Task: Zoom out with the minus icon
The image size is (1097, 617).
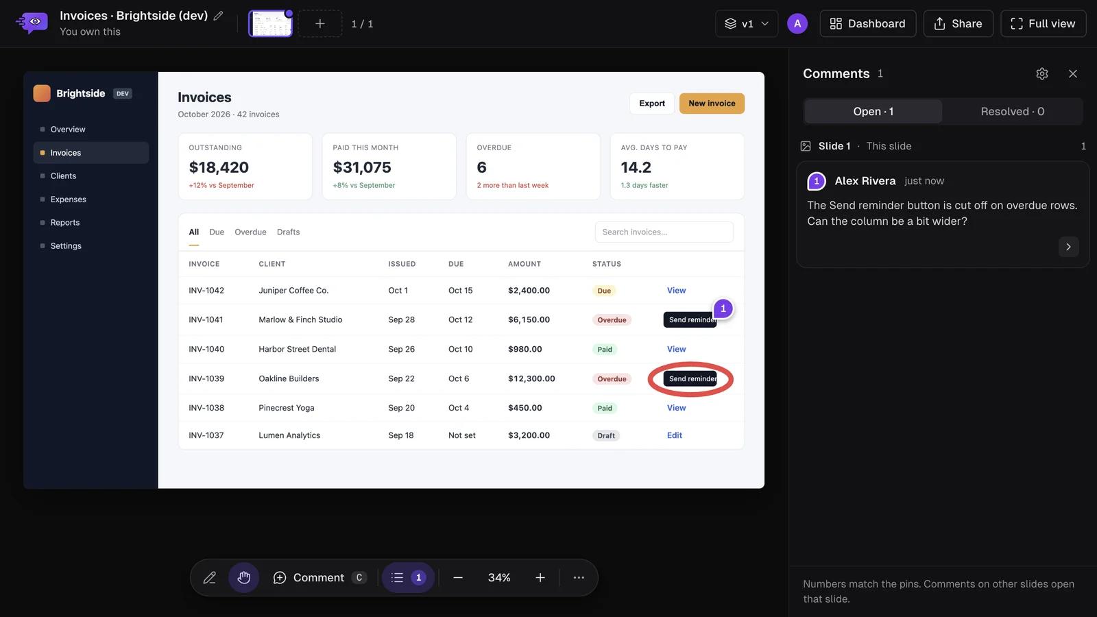Action: (x=458, y=577)
